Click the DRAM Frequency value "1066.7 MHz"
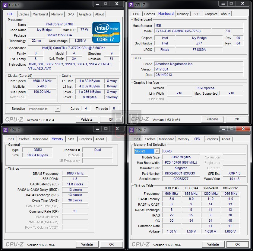This screenshot has width=253, height=251. (75, 174)
